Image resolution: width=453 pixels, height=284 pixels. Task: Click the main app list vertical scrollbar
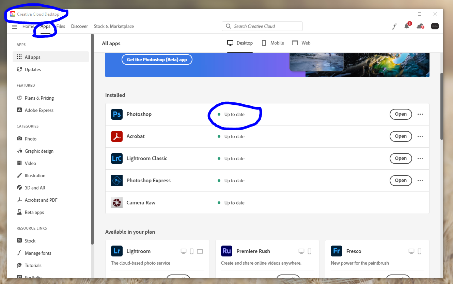pos(442,105)
